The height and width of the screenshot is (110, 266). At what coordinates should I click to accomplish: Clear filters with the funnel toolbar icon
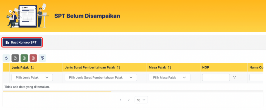[x=42, y=58]
